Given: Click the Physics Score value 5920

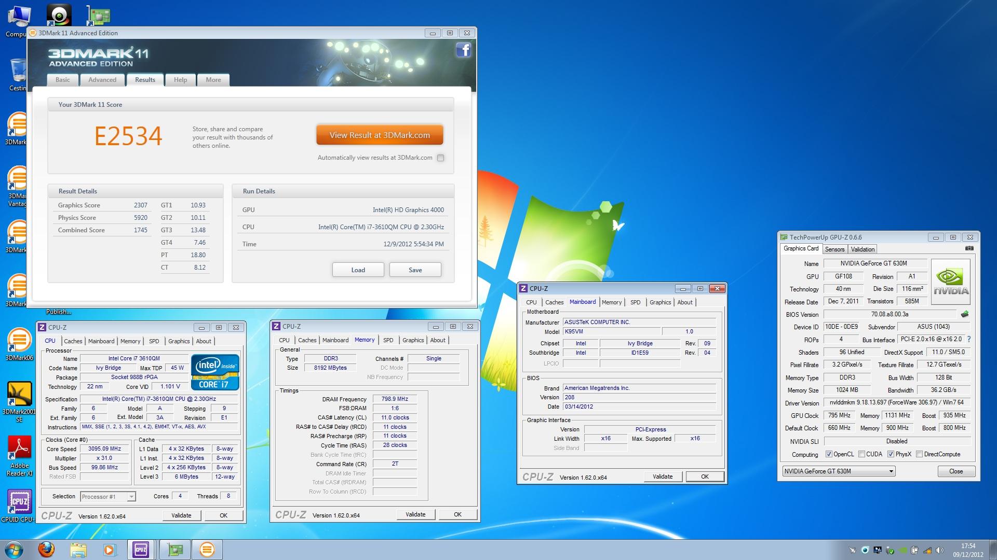Looking at the screenshot, I should click(140, 218).
